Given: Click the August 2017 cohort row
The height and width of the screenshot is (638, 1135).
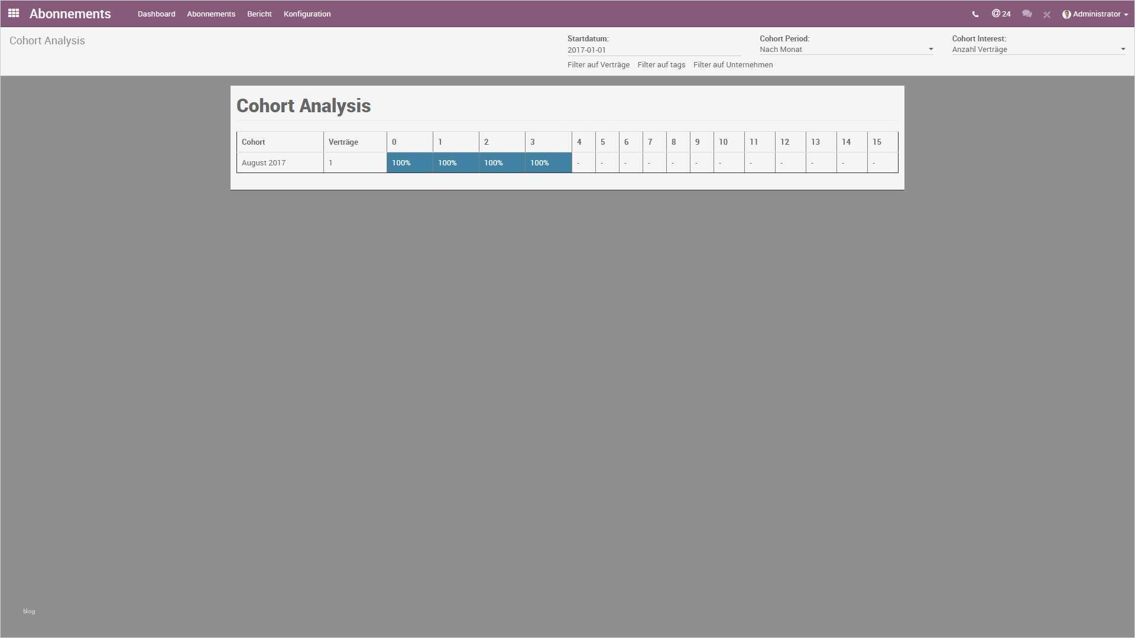Looking at the screenshot, I should point(264,163).
